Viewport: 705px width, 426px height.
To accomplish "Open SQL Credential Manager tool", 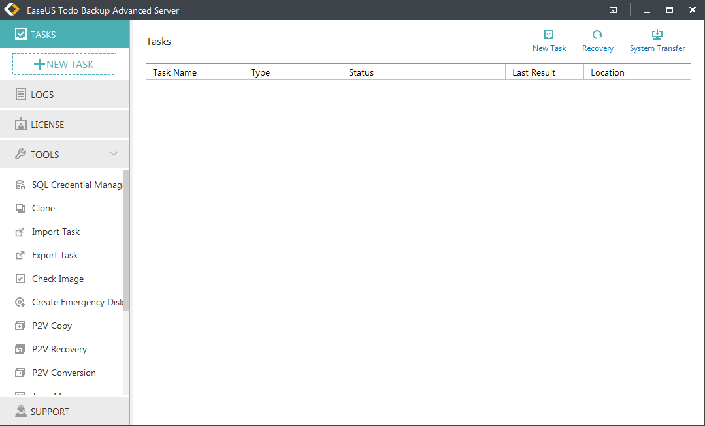I will click(x=77, y=185).
